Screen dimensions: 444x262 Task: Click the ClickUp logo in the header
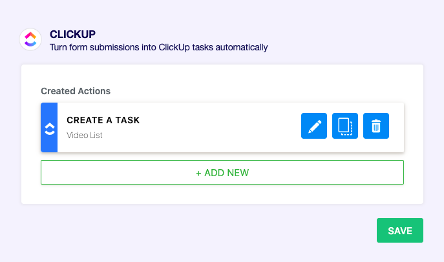coord(30,40)
